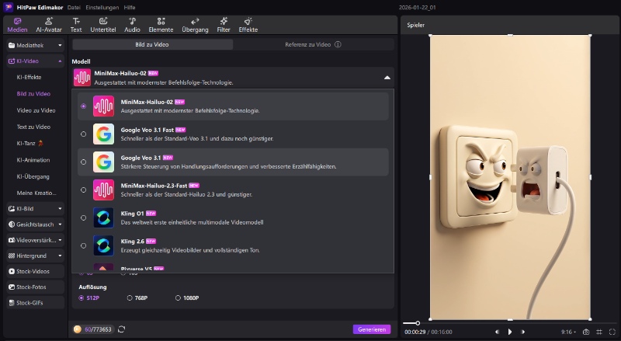Open the Übergang tool
The width and height of the screenshot is (621, 341).
(x=195, y=25)
